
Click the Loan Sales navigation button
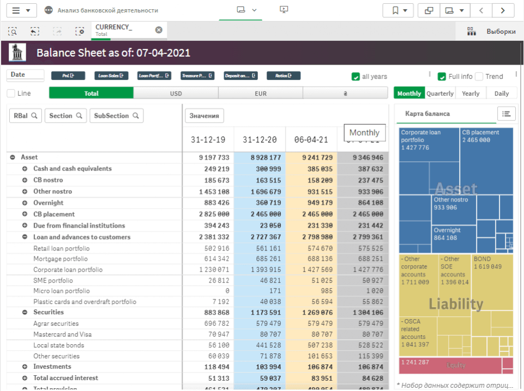coord(111,76)
